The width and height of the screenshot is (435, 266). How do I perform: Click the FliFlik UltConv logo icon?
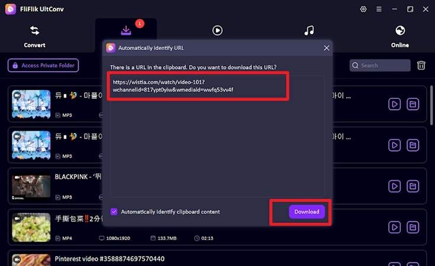(x=11, y=9)
